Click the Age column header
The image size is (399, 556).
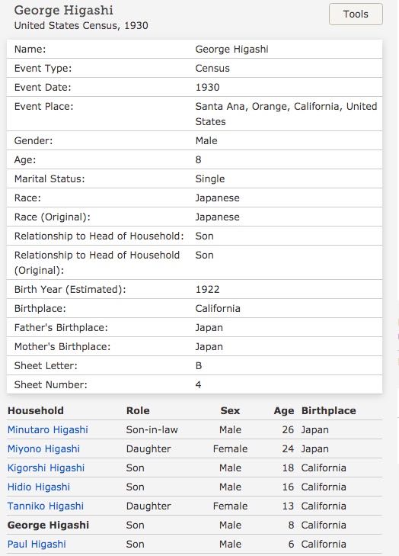(x=284, y=411)
